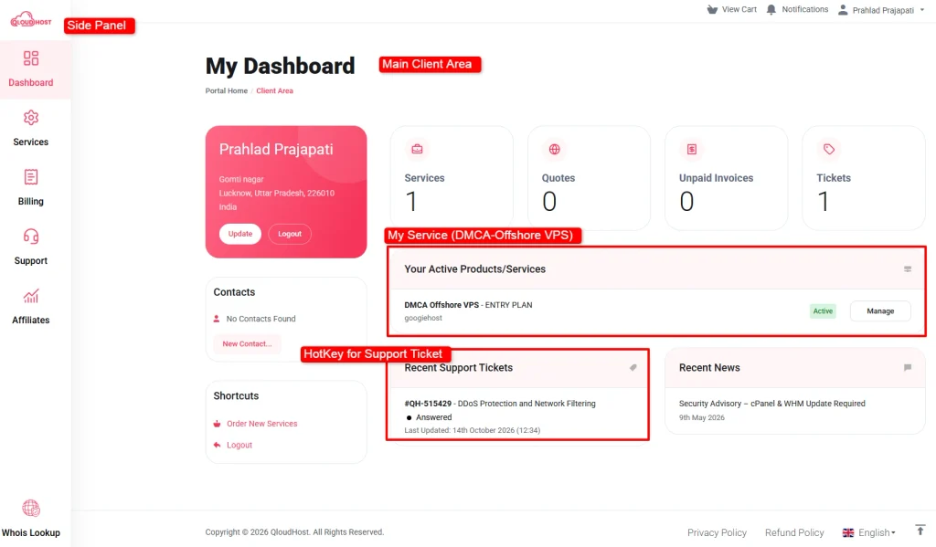The height and width of the screenshot is (547, 936).
Task: Click the Services count card label
Action: [424, 178]
